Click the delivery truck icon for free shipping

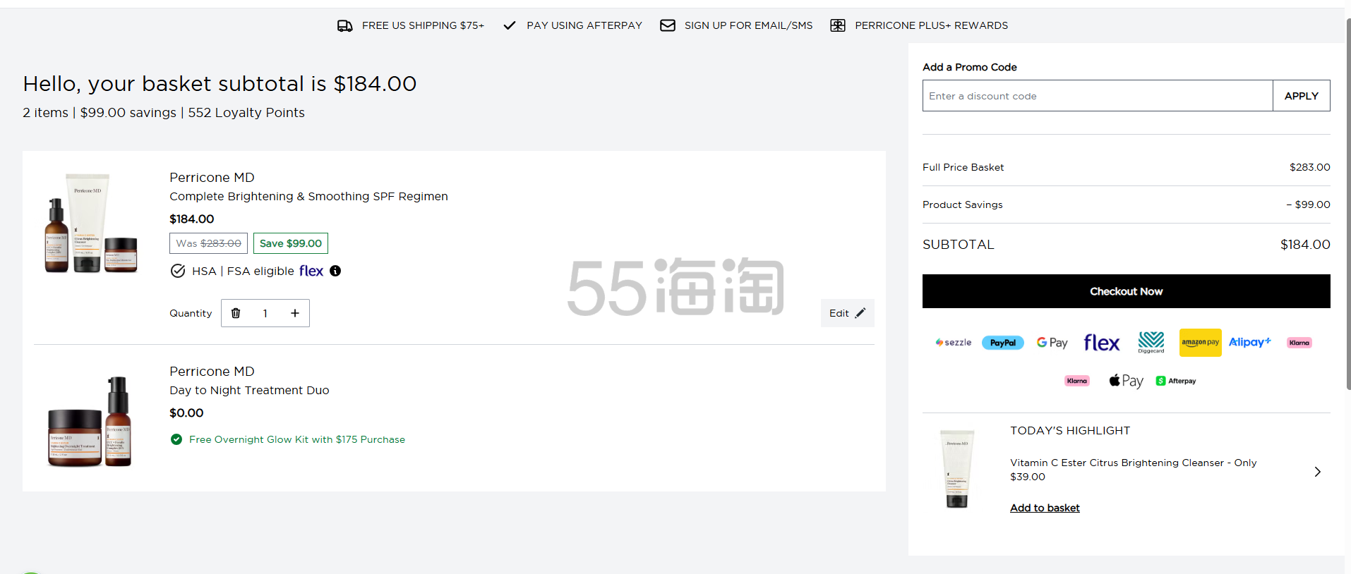coord(344,26)
